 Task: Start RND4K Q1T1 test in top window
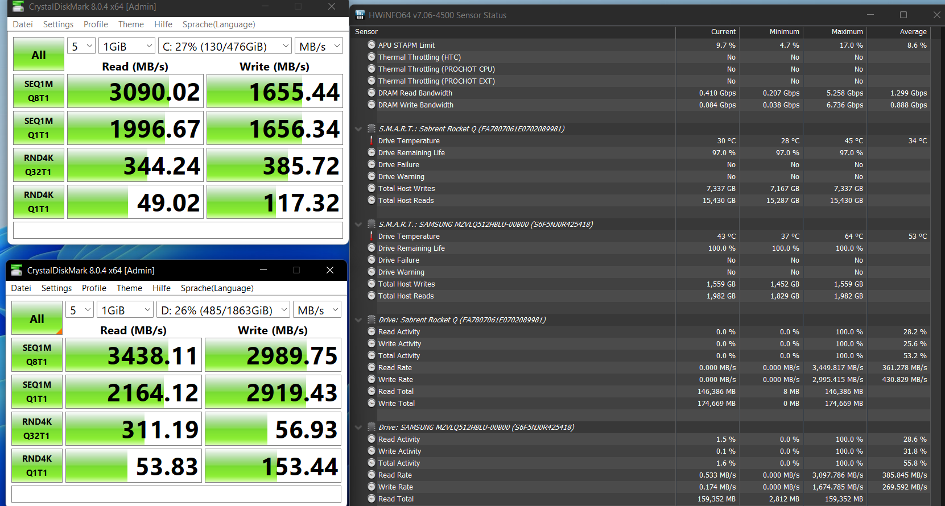pyautogui.click(x=39, y=202)
